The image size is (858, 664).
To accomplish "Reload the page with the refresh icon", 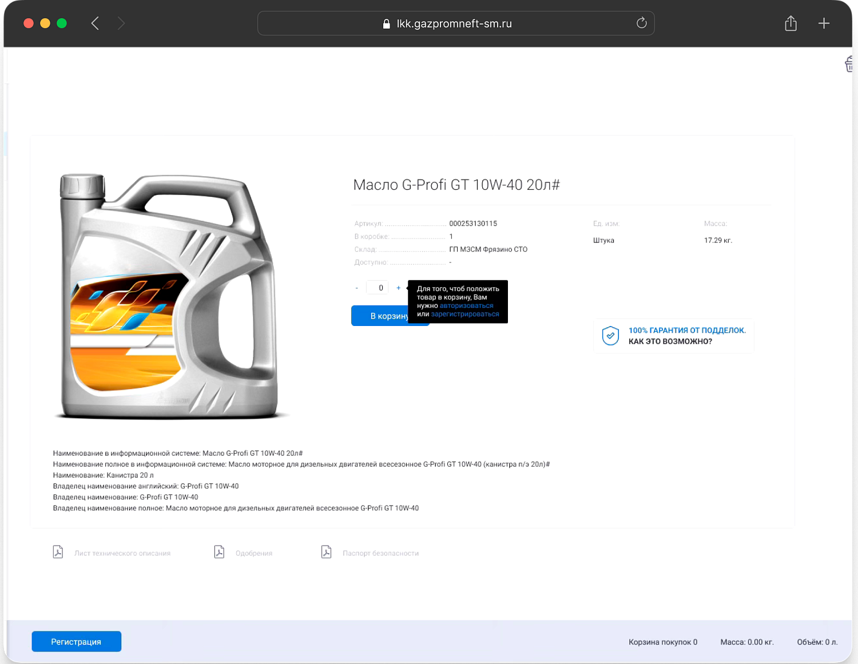I will pyautogui.click(x=641, y=23).
